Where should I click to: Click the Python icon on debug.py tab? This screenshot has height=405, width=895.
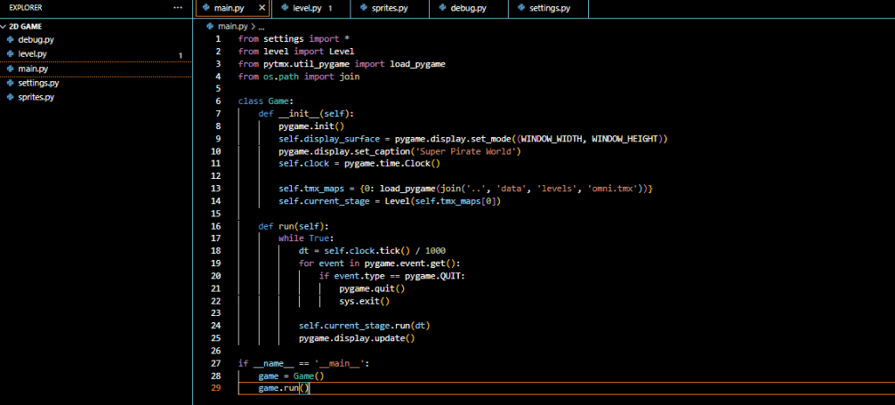pyautogui.click(x=444, y=8)
